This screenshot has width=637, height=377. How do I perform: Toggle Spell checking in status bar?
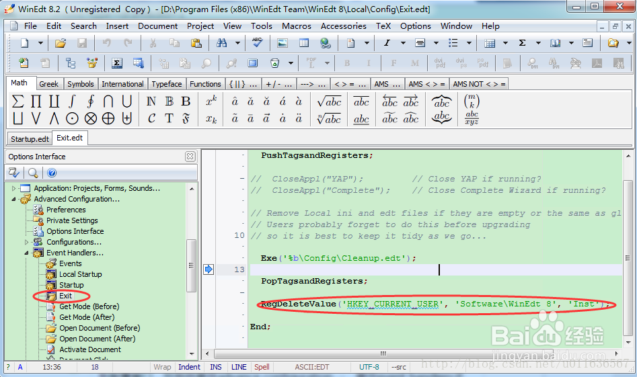[x=262, y=367]
